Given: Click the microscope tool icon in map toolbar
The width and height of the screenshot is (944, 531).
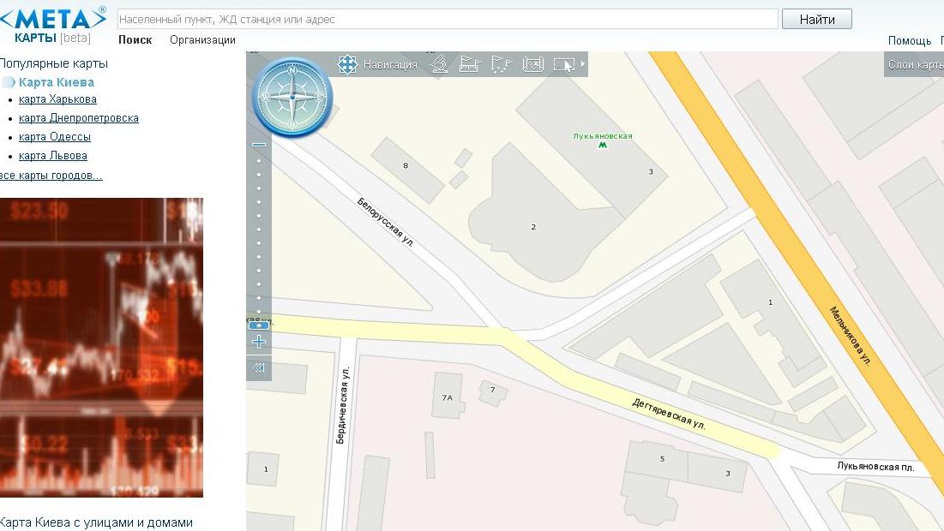Looking at the screenshot, I should 439,64.
